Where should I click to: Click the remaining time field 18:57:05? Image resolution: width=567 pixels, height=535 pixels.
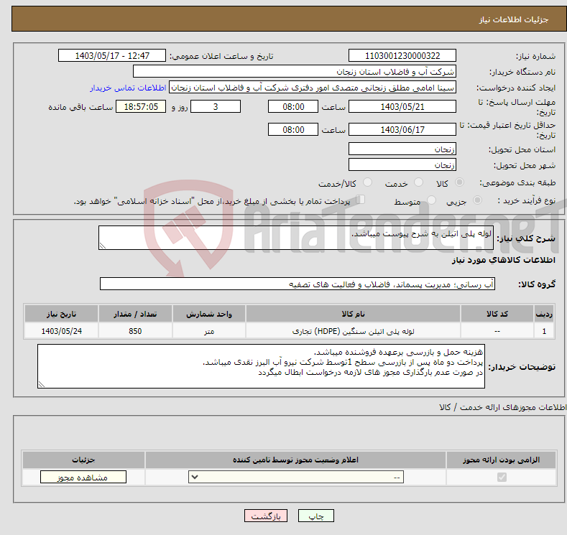pos(141,106)
